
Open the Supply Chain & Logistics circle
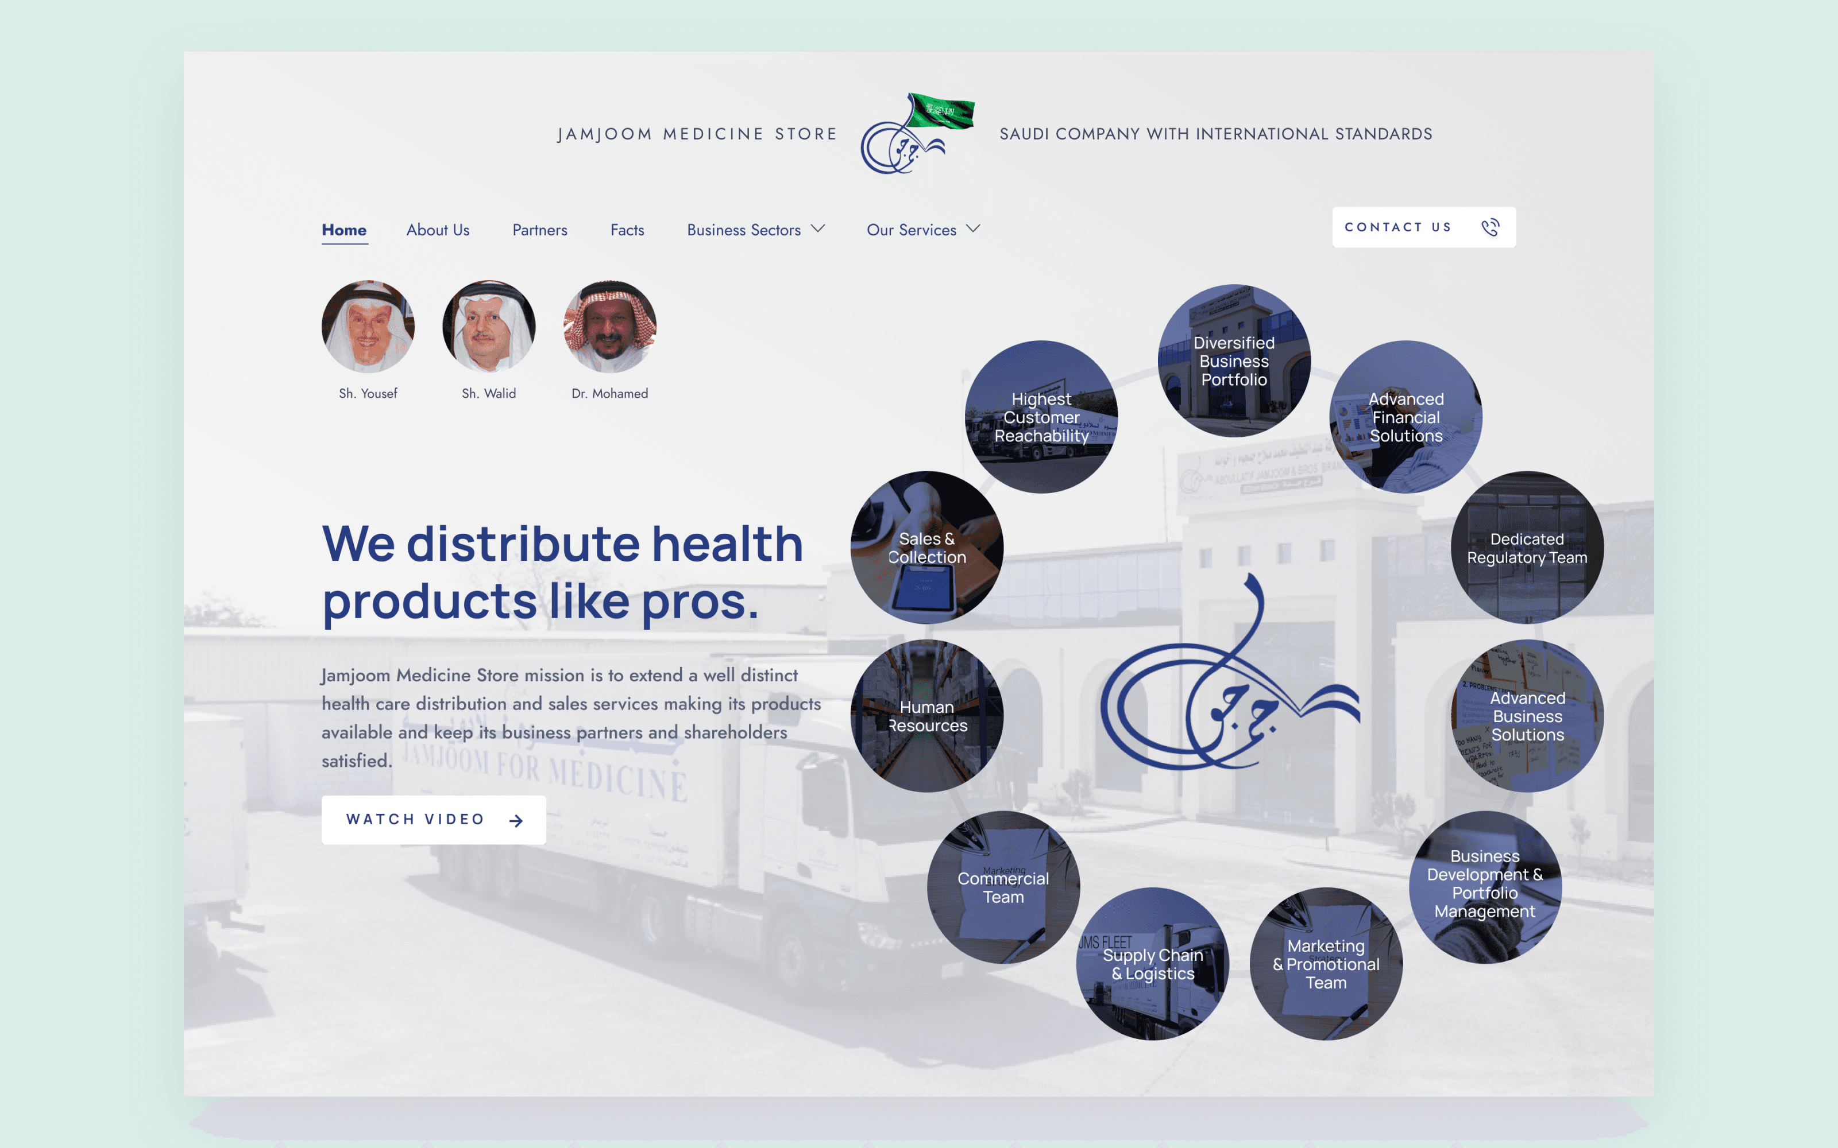click(1153, 964)
